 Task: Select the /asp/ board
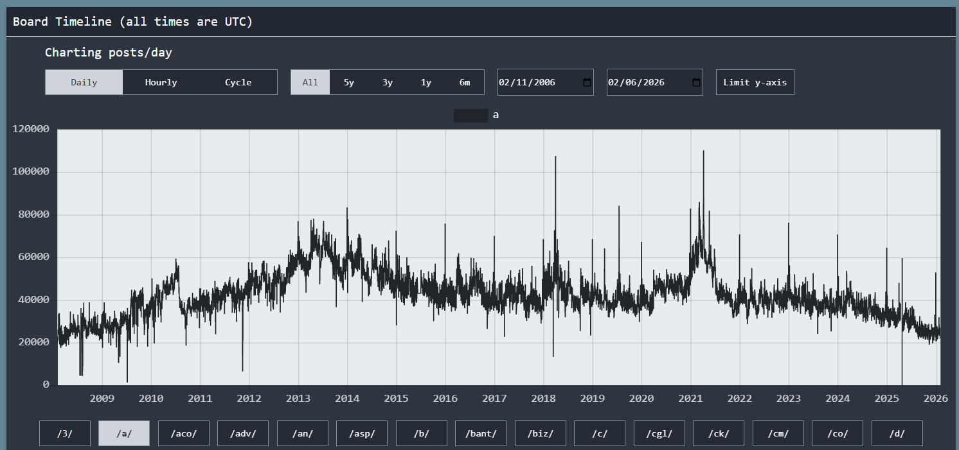tap(362, 433)
